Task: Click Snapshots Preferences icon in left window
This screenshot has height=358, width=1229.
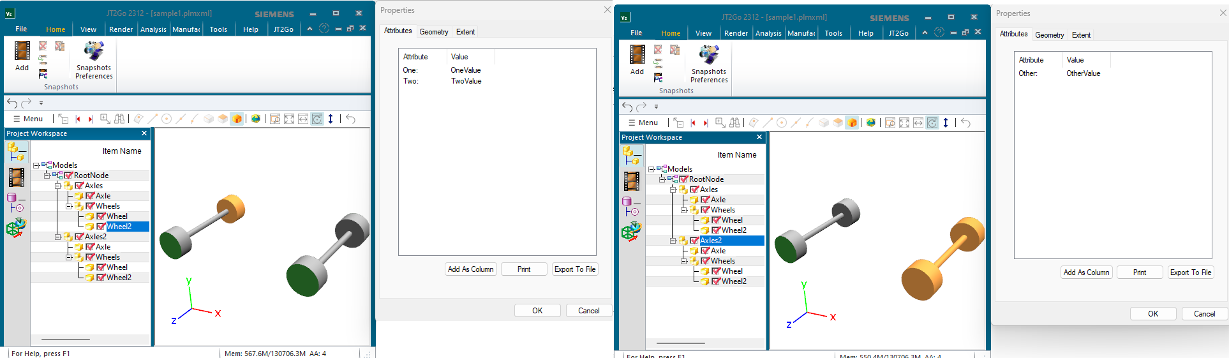Action: pos(94,52)
